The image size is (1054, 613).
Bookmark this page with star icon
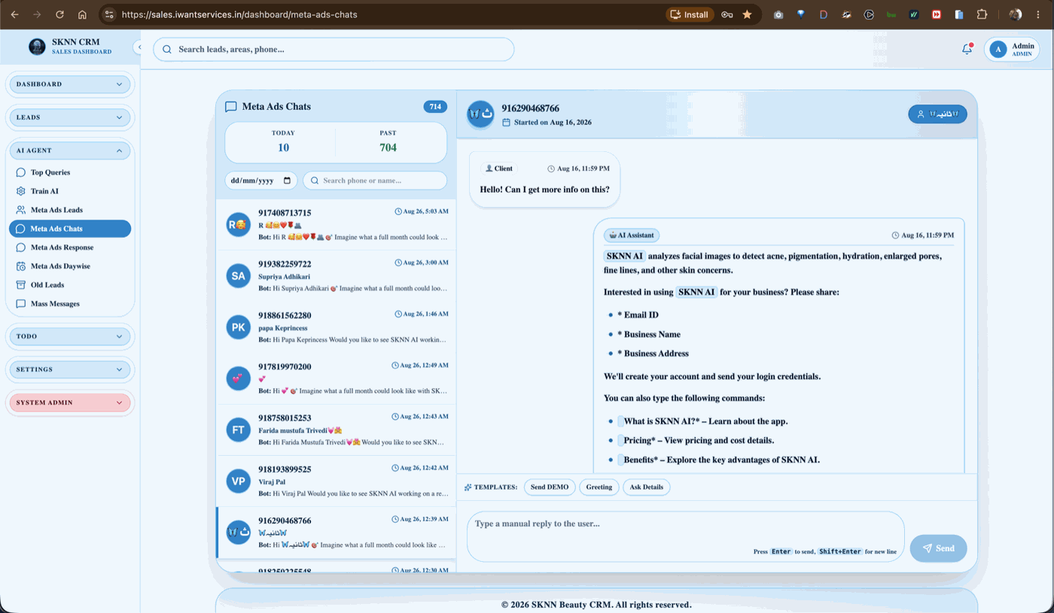coord(747,14)
